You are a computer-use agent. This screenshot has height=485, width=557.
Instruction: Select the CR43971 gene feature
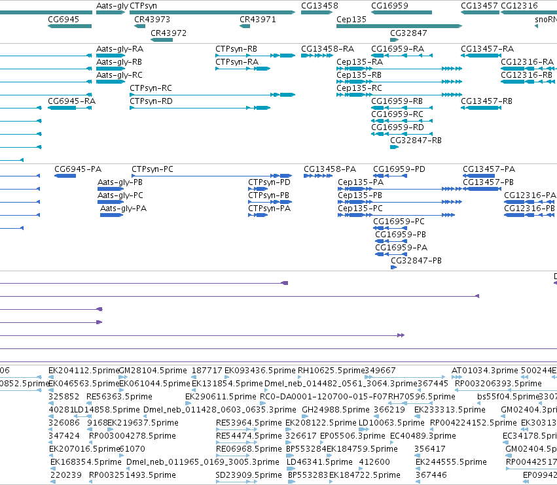tap(245, 26)
